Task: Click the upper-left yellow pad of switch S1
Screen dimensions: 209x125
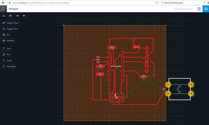Action: coord(168,85)
